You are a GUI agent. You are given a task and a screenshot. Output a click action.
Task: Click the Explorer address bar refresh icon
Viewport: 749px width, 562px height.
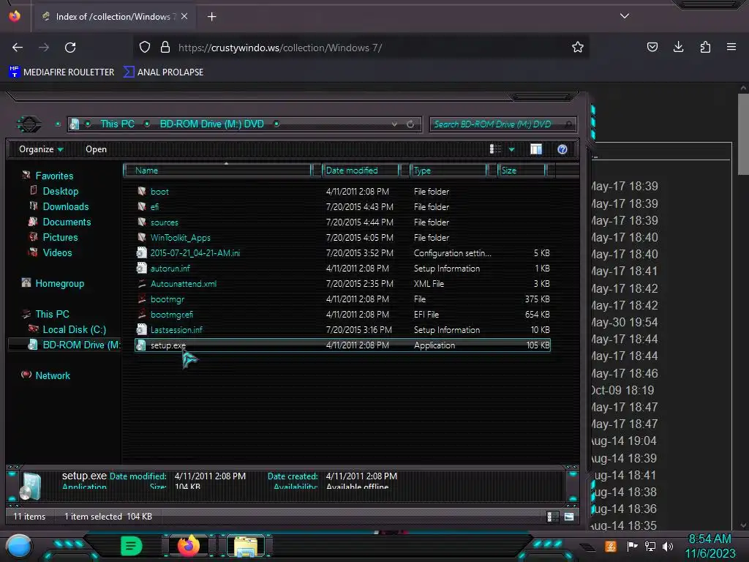click(x=410, y=124)
